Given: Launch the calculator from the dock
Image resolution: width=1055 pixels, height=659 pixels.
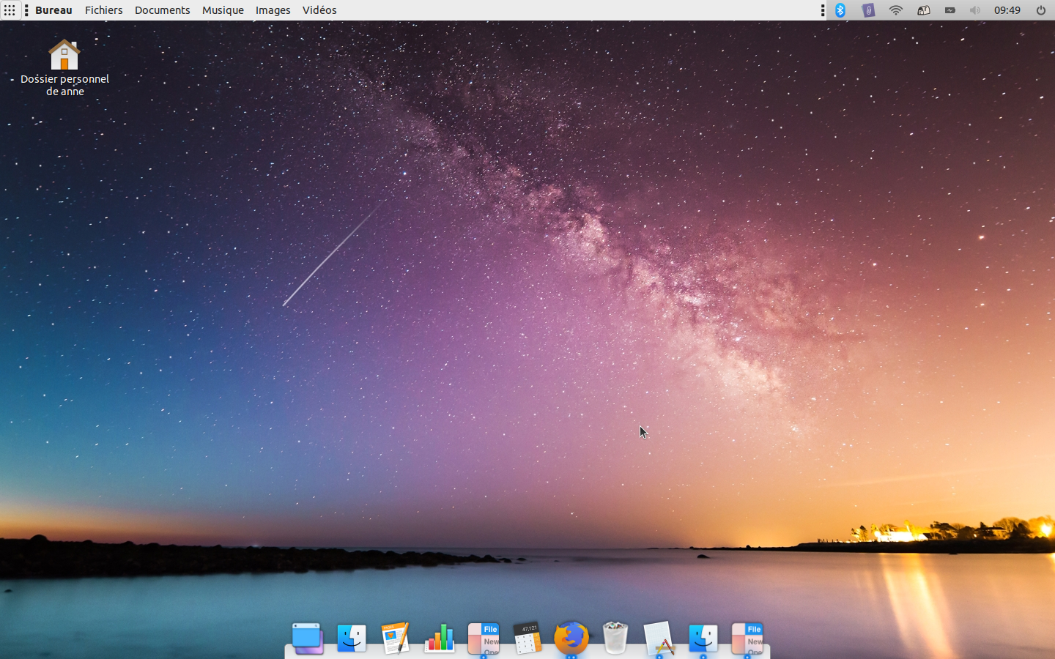Looking at the screenshot, I should click(x=527, y=638).
